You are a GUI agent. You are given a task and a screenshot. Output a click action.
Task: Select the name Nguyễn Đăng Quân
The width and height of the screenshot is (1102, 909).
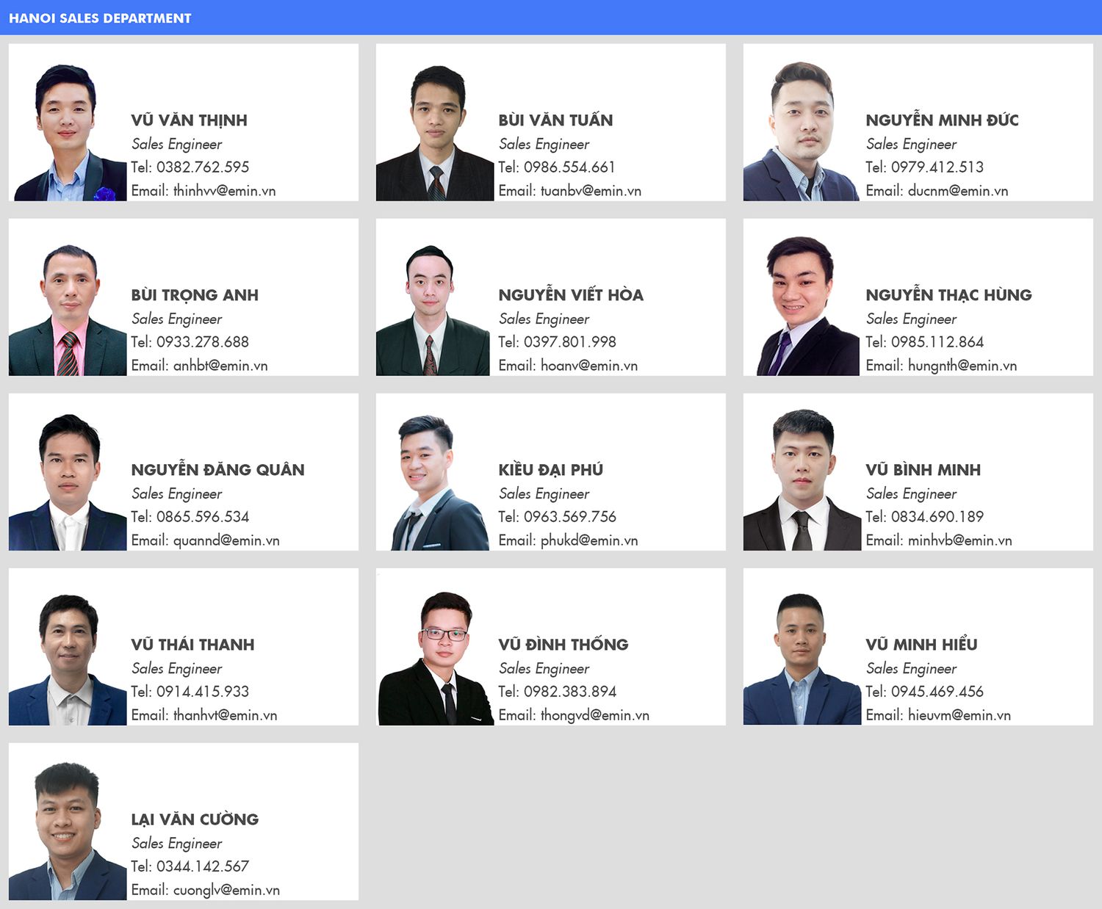(x=217, y=470)
